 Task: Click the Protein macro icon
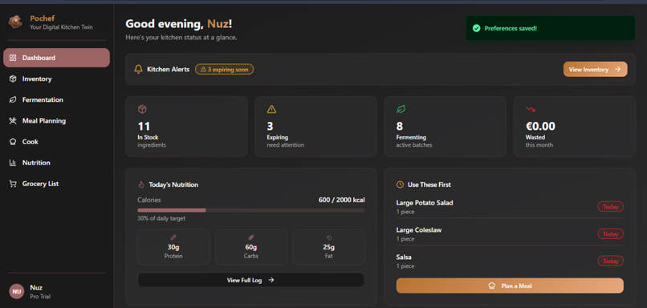pyautogui.click(x=173, y=237)
